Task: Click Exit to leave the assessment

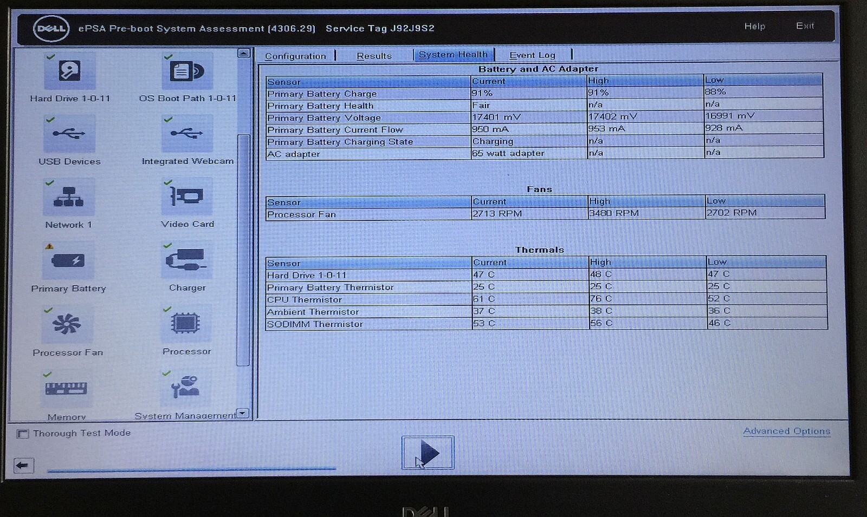Action: click(x=805, y=25)
